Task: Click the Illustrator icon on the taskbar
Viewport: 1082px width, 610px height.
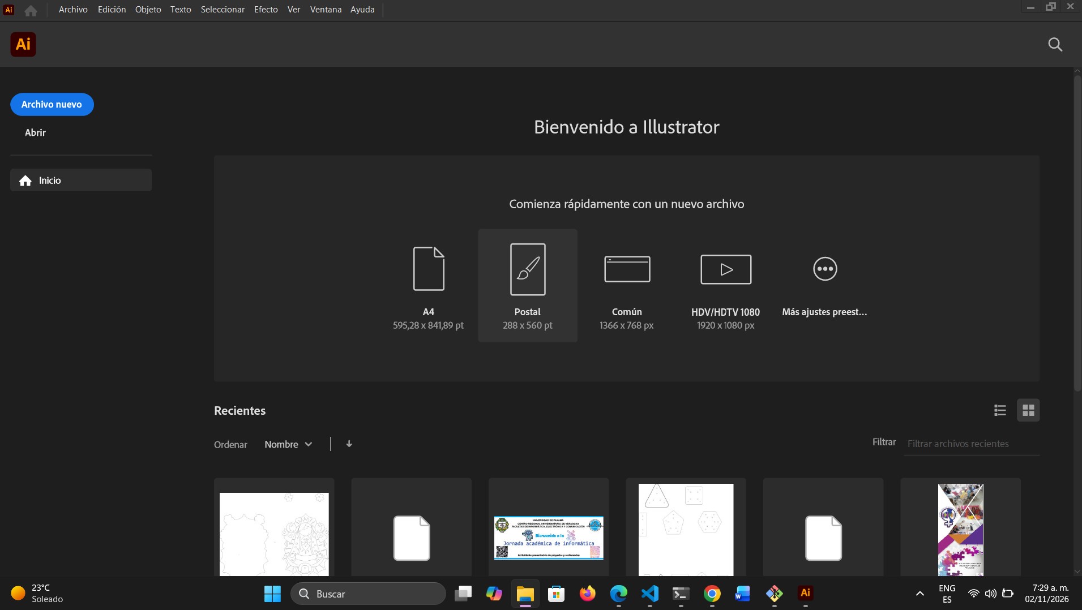Action: [805, 594]
